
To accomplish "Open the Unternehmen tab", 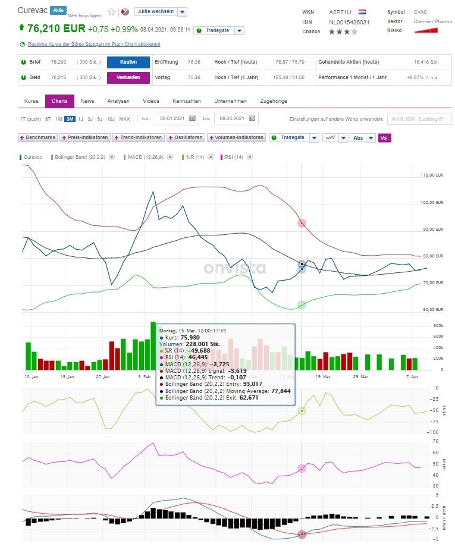I will click(x=231, y=101).
